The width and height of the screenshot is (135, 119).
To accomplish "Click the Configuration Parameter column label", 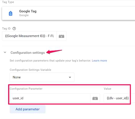I will 26,89.
